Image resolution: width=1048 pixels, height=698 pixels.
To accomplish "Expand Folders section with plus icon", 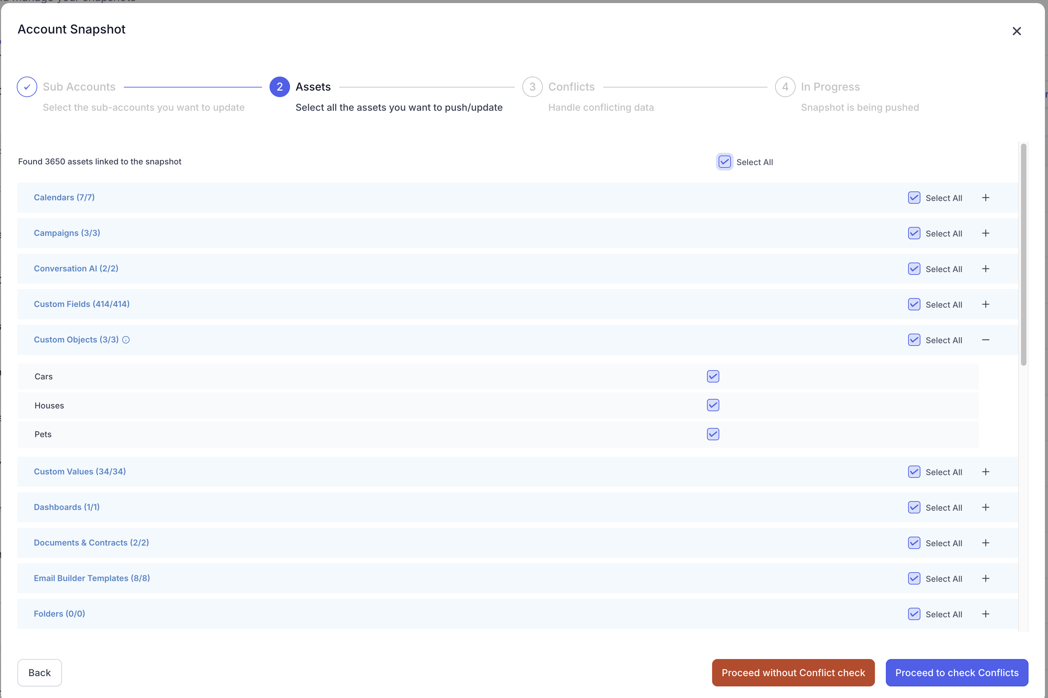I will (986, 614).
